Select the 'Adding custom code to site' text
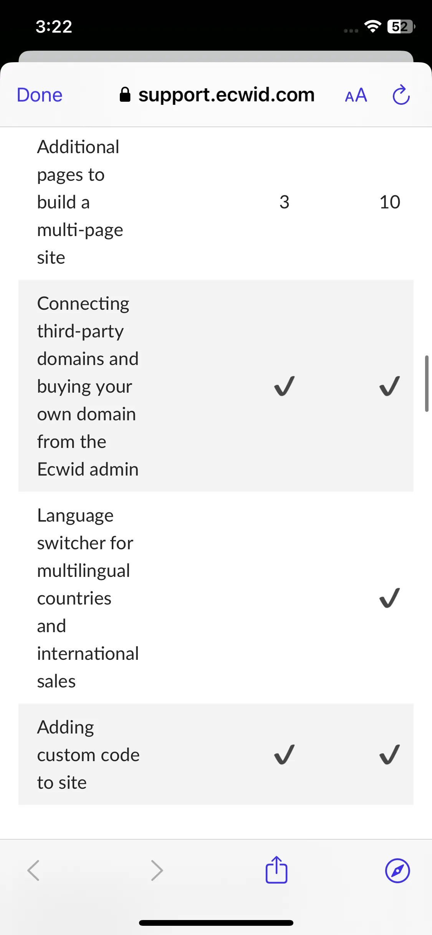The height and width of the screenshot is (935, 432). pos(88,755)
